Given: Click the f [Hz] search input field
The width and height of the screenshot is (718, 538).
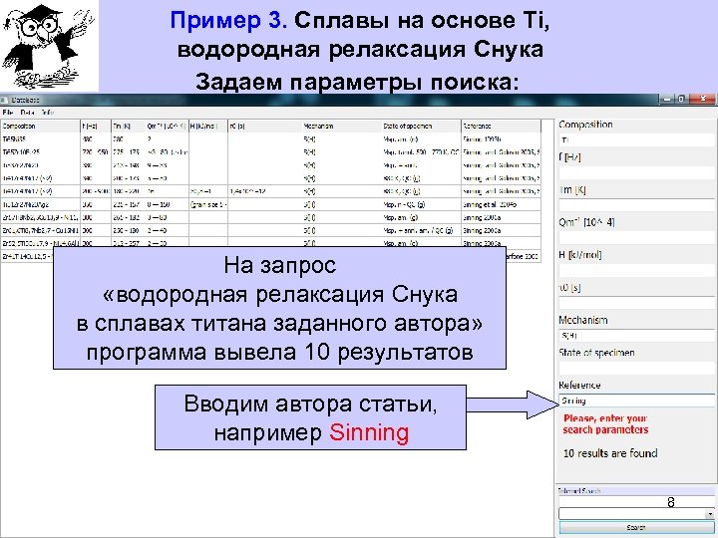Looking at the screenshot, I should click(636, 172).
